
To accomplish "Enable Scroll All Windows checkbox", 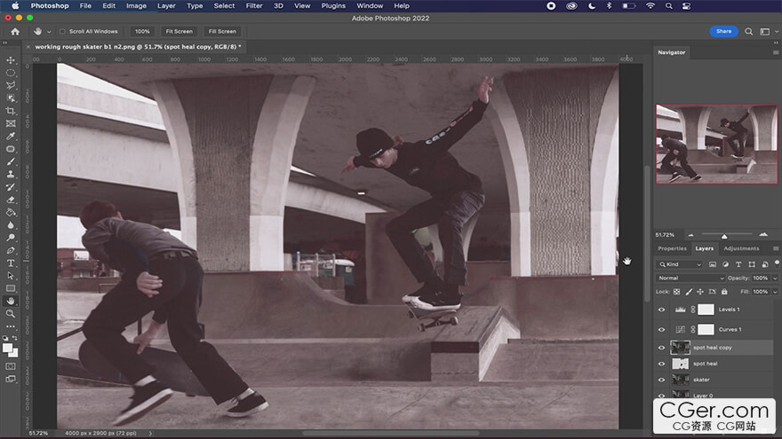I will pos(62,31).
